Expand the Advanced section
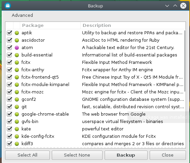Image resolution: width=190 pixels, height=163 pixels. coord(22,15)
